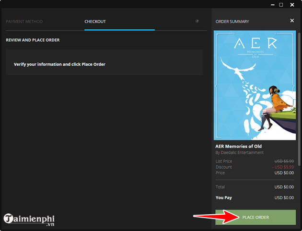Click the red discount amount - USD $5.99

click(283, 167)
